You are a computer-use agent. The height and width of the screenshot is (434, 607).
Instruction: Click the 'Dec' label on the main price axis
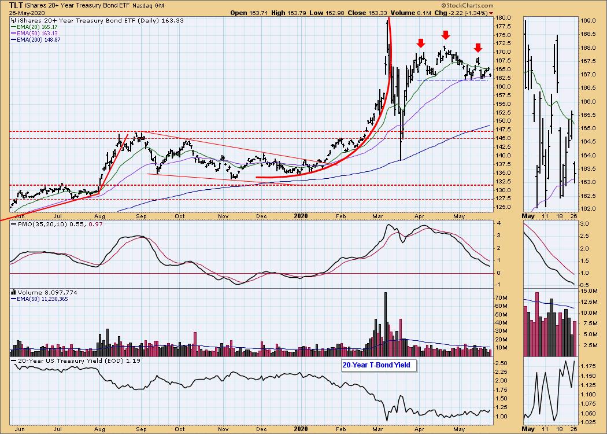(x=261, y=216)
